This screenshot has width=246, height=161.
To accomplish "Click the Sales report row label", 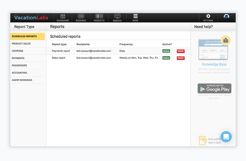I will (59, 58).
